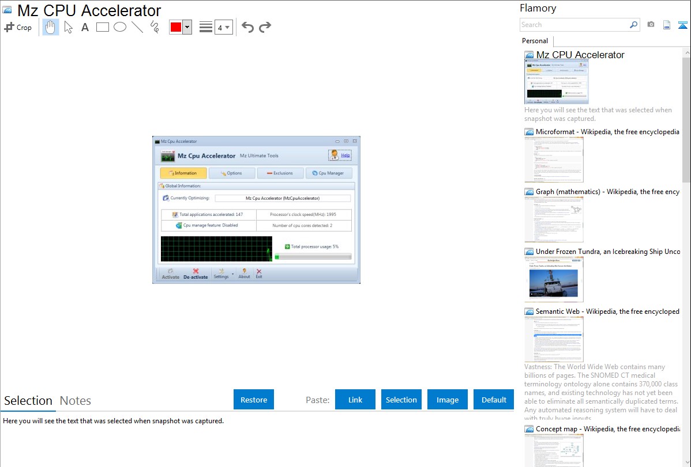
Task: Click Number of cpu cores detected: 2 cell
Action: tap(303, 225)
